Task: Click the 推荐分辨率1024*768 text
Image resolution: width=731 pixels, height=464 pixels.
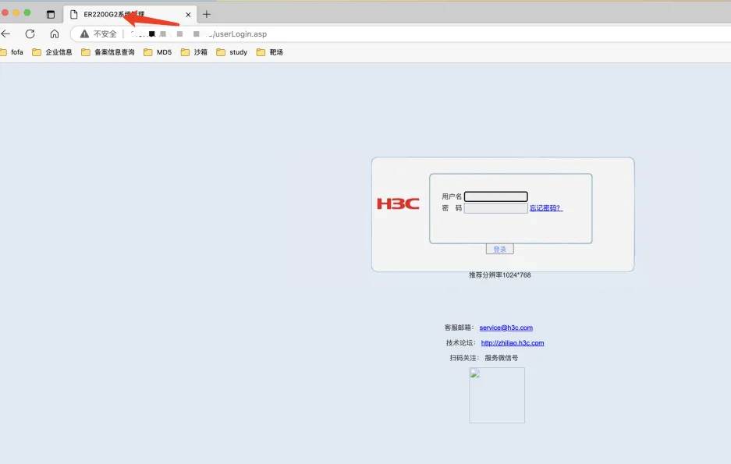Action: (x=500, y=275)
